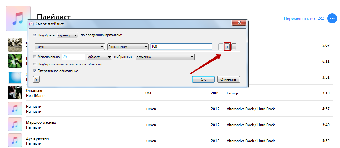This screenshot has width=340, height=148.
Task: Open the Темп rule field dropdown
Action: pos(69,46)
